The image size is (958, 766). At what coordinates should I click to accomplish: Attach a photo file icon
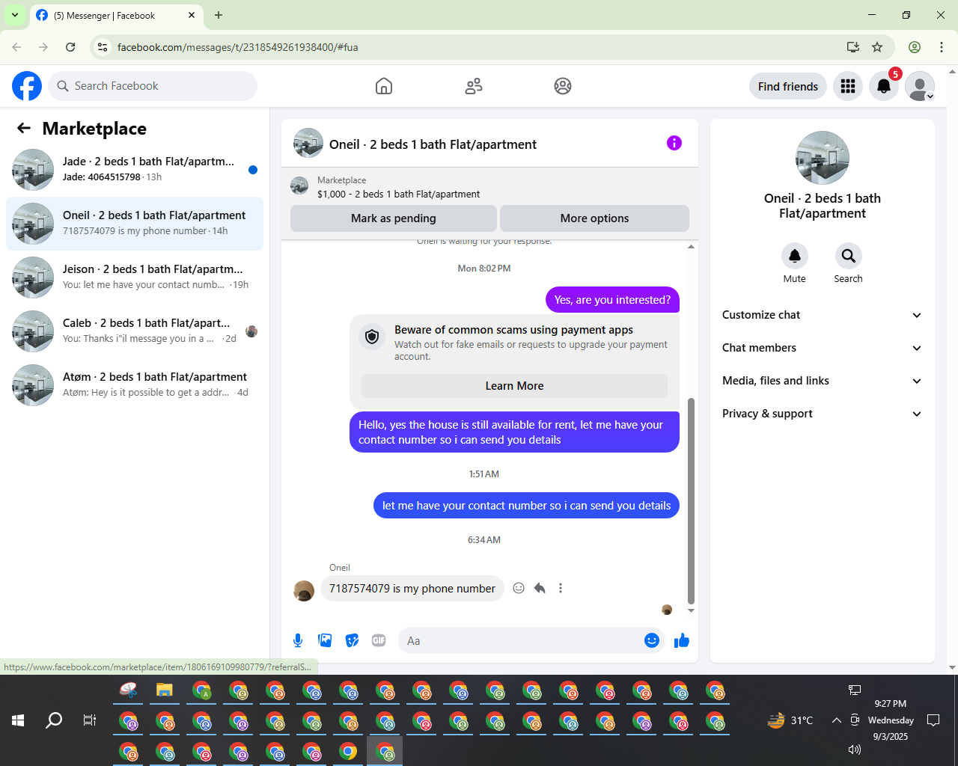click(x=325, y=640)
